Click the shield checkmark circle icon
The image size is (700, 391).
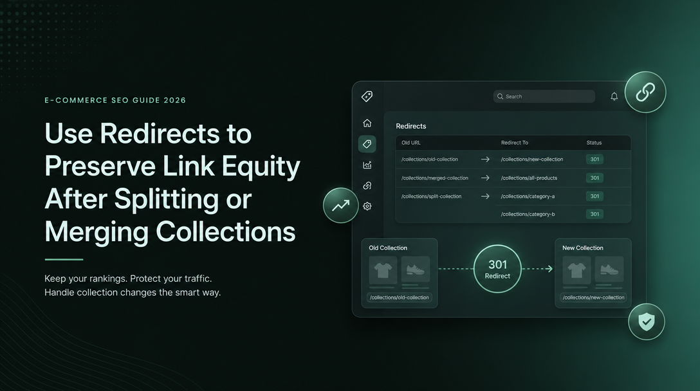click(647, 322)
